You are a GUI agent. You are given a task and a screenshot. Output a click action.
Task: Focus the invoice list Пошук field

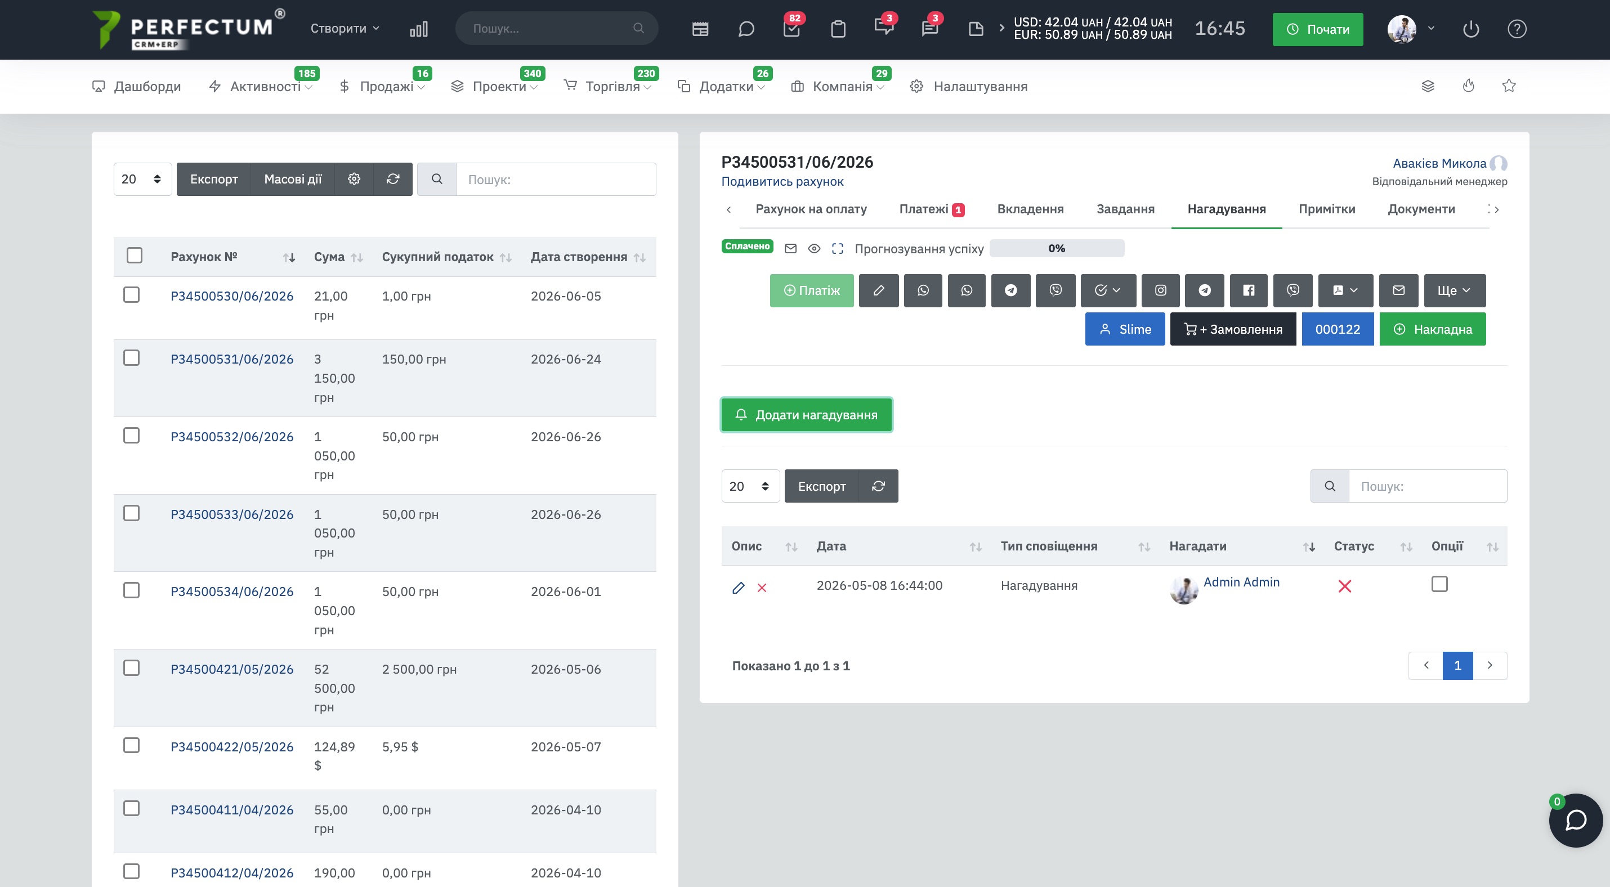[556, 180]
